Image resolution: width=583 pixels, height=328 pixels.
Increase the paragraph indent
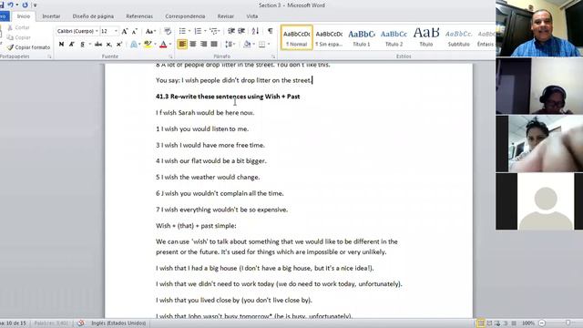[x=241, y=31]
